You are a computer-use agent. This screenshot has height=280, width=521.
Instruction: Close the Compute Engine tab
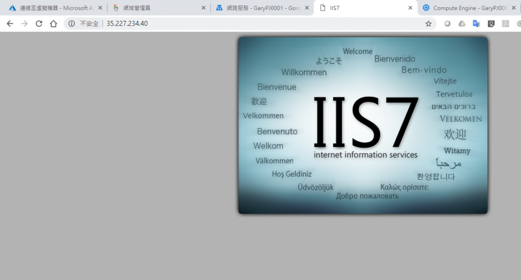point(514,8)
